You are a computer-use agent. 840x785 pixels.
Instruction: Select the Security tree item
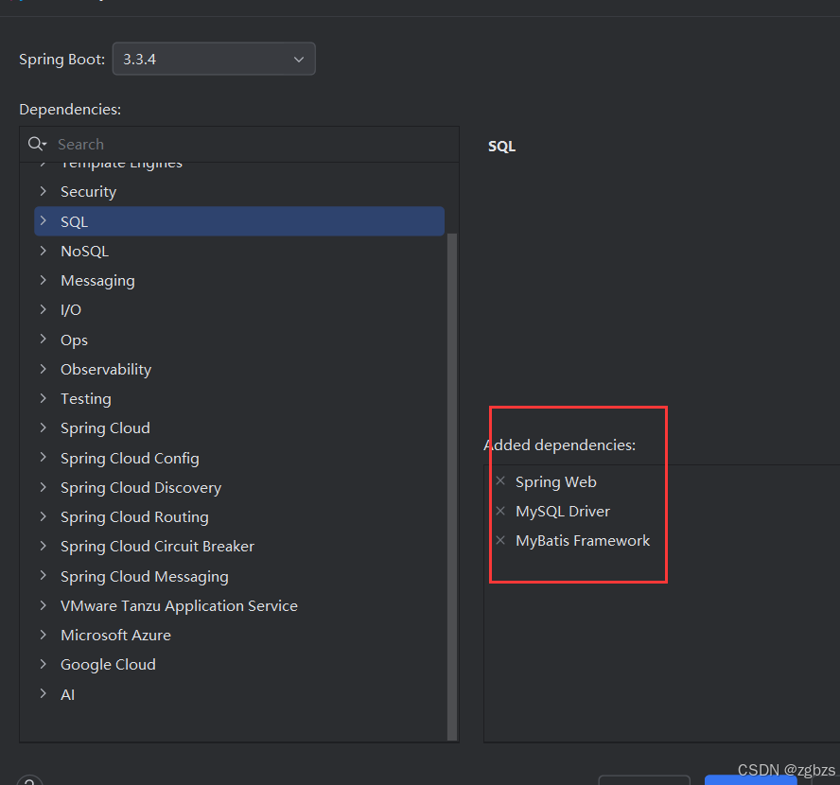coord(88,192)
